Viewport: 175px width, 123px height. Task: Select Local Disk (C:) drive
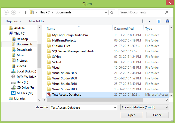pos(24,71)
